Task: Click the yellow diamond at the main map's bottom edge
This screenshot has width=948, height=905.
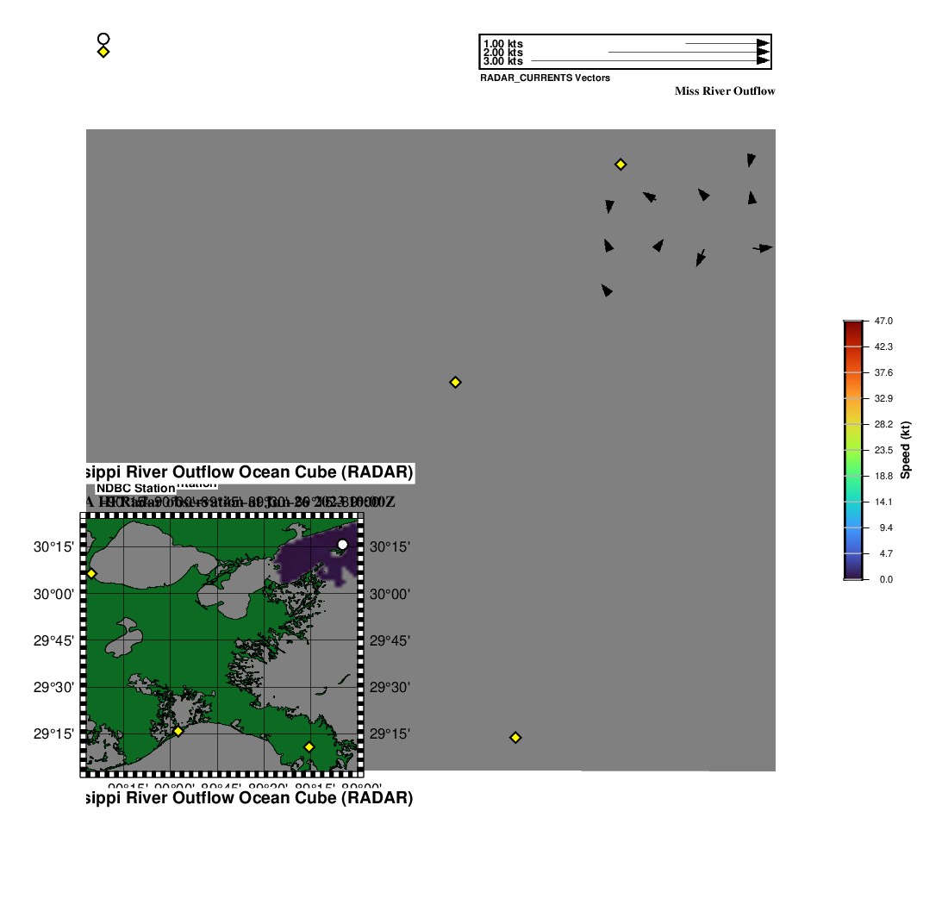Action: click(515, 737)
